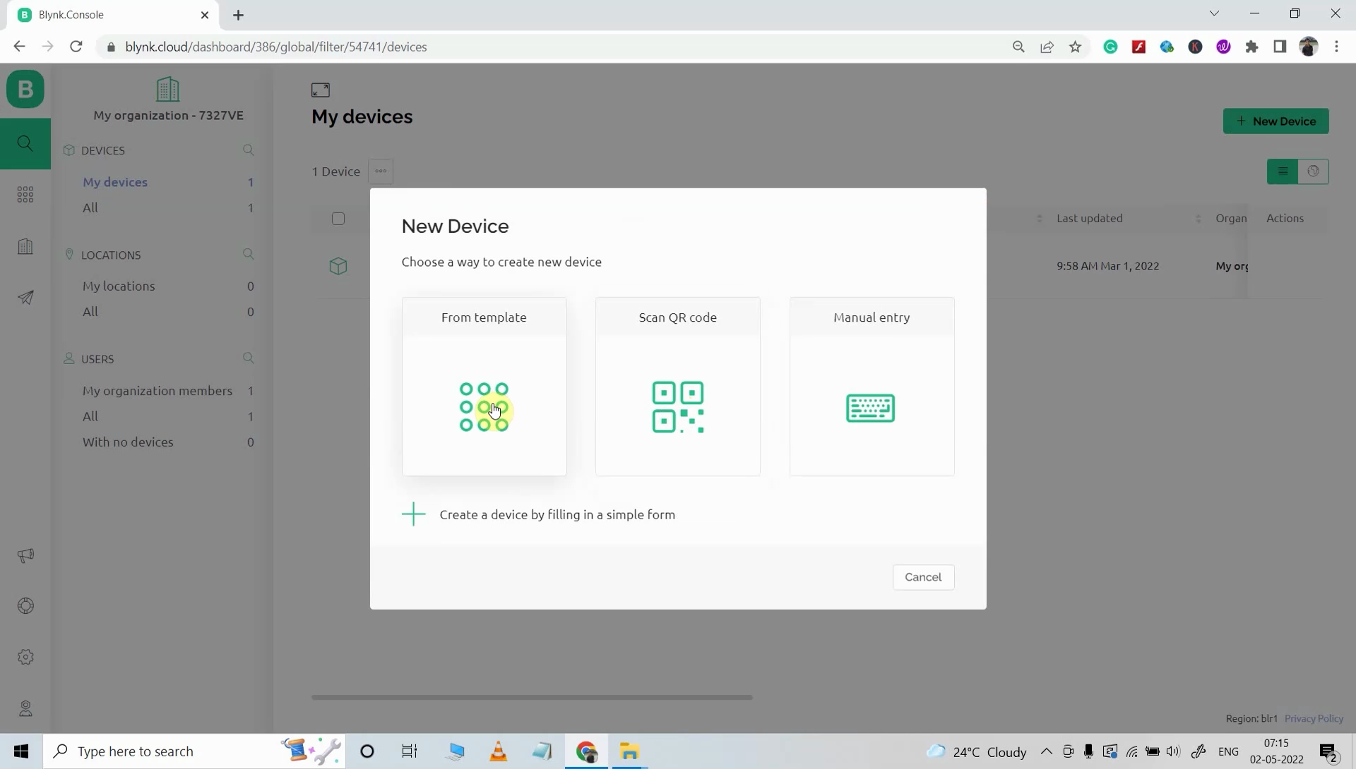
Task: Open the lifebuoy support icon in sidebar
Action: pos(25,605)
